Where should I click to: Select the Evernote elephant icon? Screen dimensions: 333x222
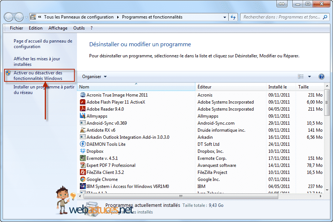[x=83, y=158]
